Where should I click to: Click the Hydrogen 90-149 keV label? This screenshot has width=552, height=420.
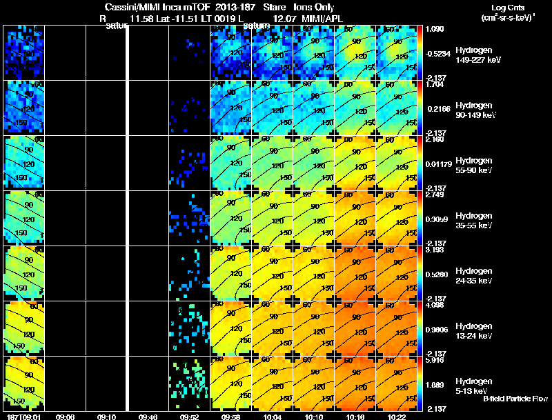(x=475, y=110)
